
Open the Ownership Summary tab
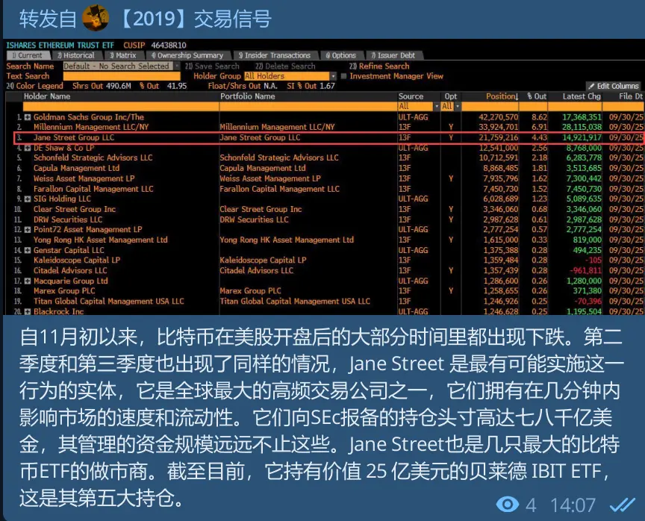click(187, 55)
